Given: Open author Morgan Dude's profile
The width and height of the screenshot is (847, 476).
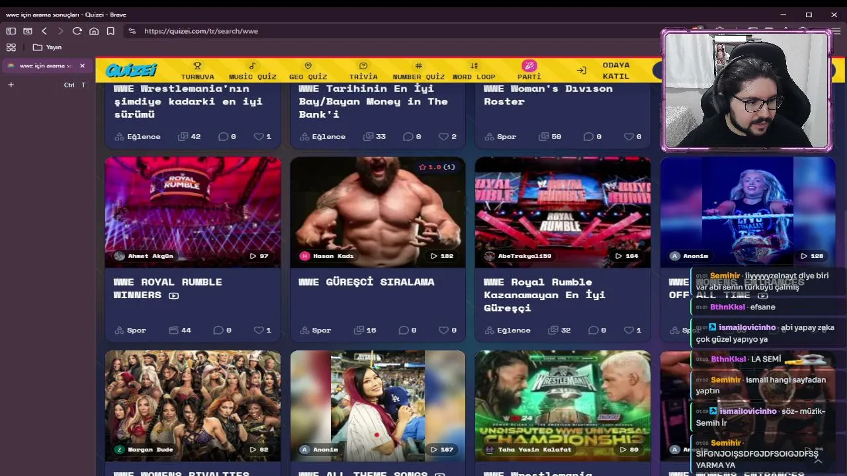Looking at the screenshot, I should [144, 450].
